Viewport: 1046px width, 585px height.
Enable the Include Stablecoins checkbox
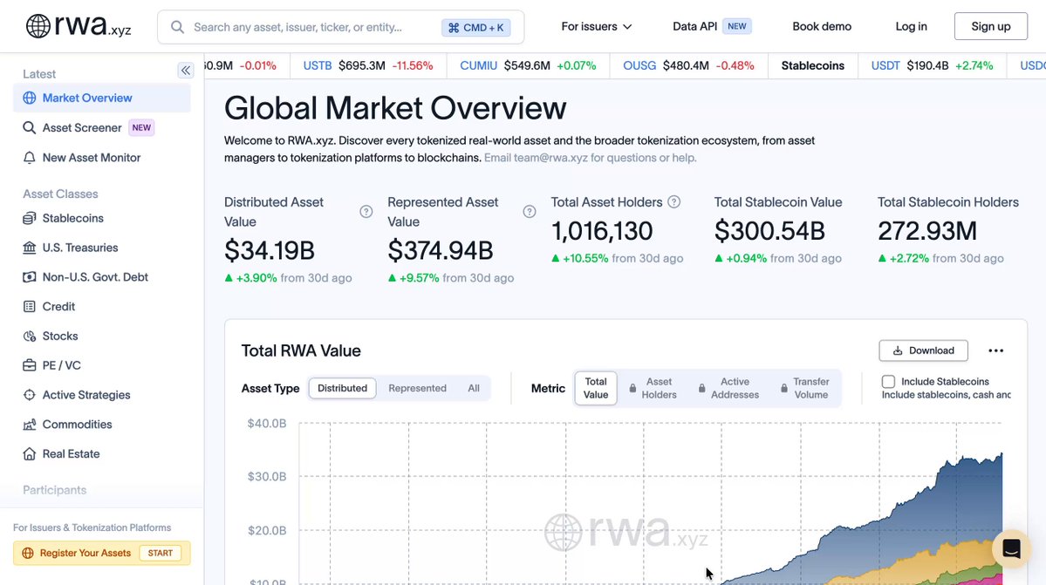888,382
